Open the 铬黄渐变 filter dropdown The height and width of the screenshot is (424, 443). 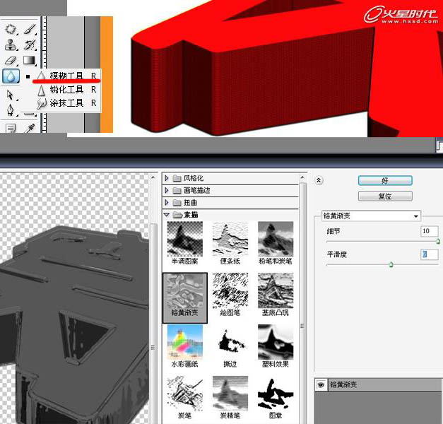370,216
